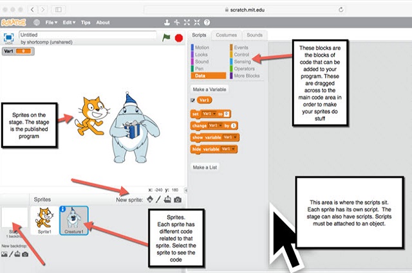Viewport: 412px width, 273px height.
Task: Click the globe language icon
Action: coord(36,22)
